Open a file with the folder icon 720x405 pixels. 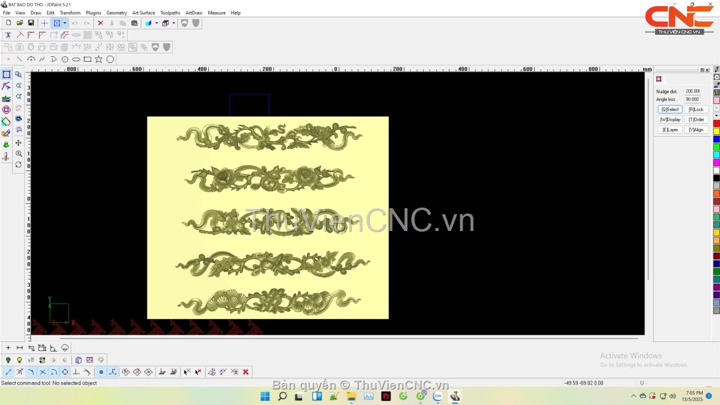20,23
